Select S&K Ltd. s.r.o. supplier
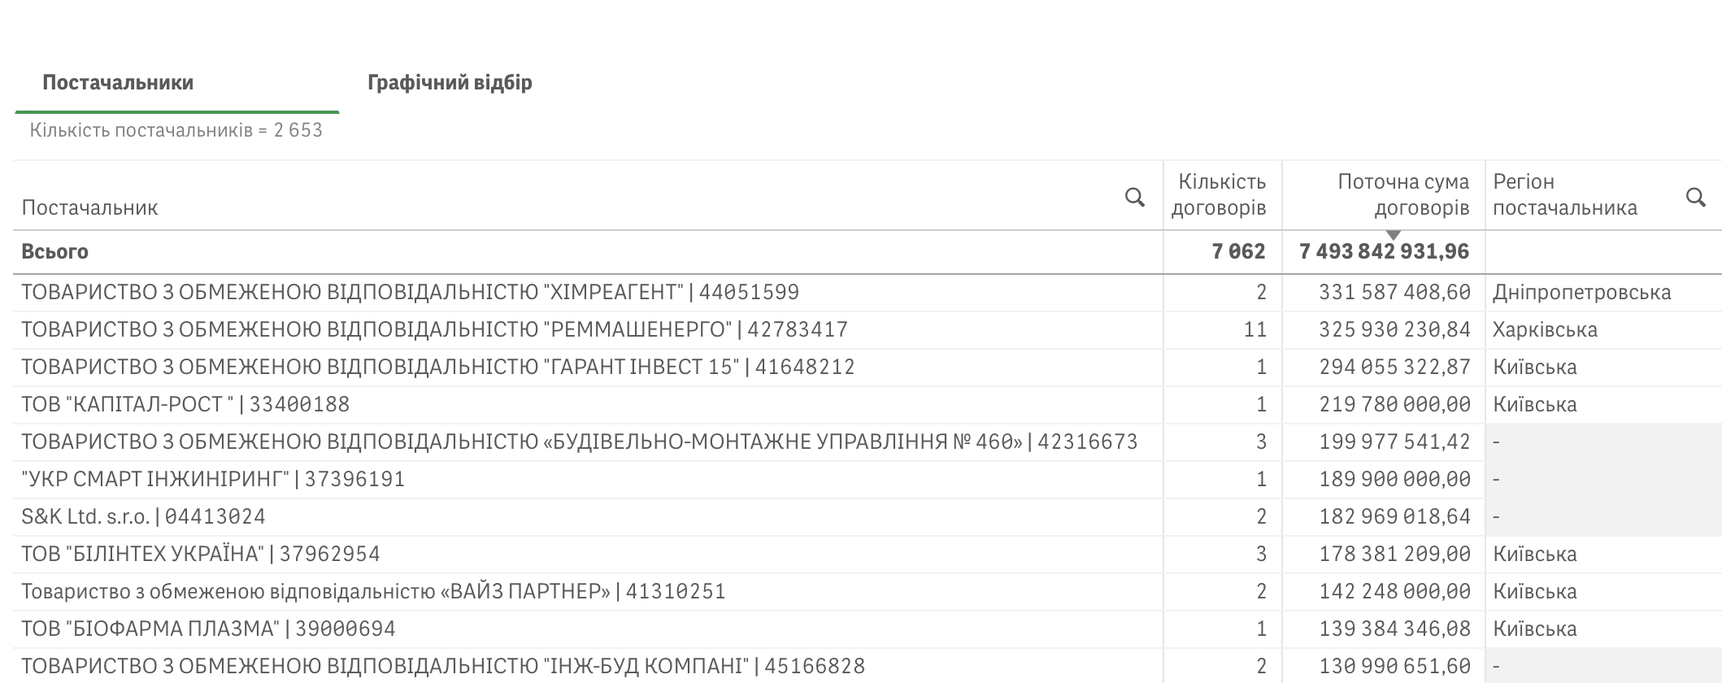Image resolution: width=1722 pixels, height=683 pixels. [143, 516]
